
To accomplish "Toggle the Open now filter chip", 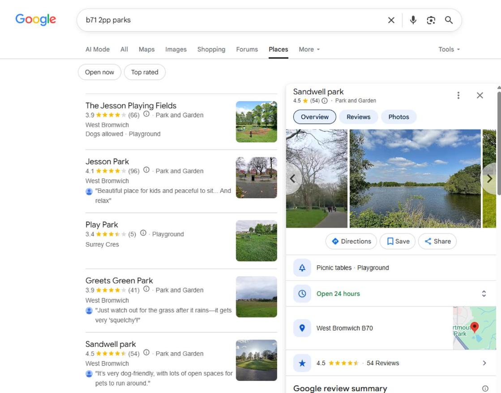I will coord(99,72).
